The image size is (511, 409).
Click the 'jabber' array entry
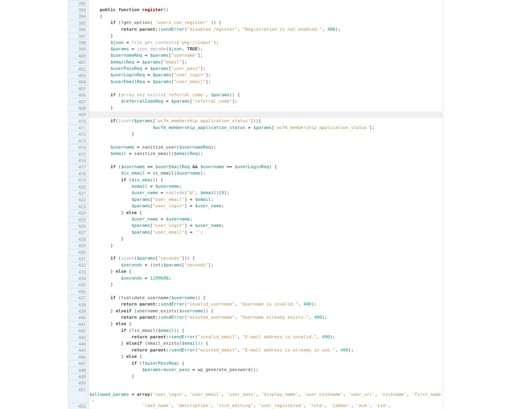click(339, 405)
